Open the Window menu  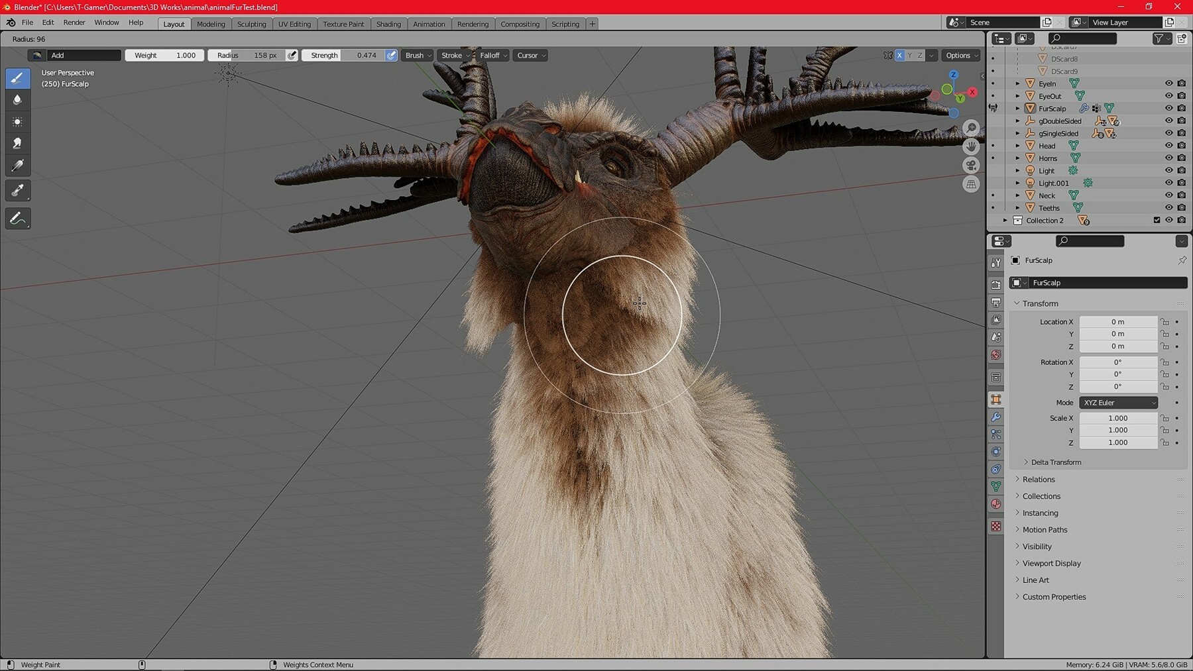[106, 23]
